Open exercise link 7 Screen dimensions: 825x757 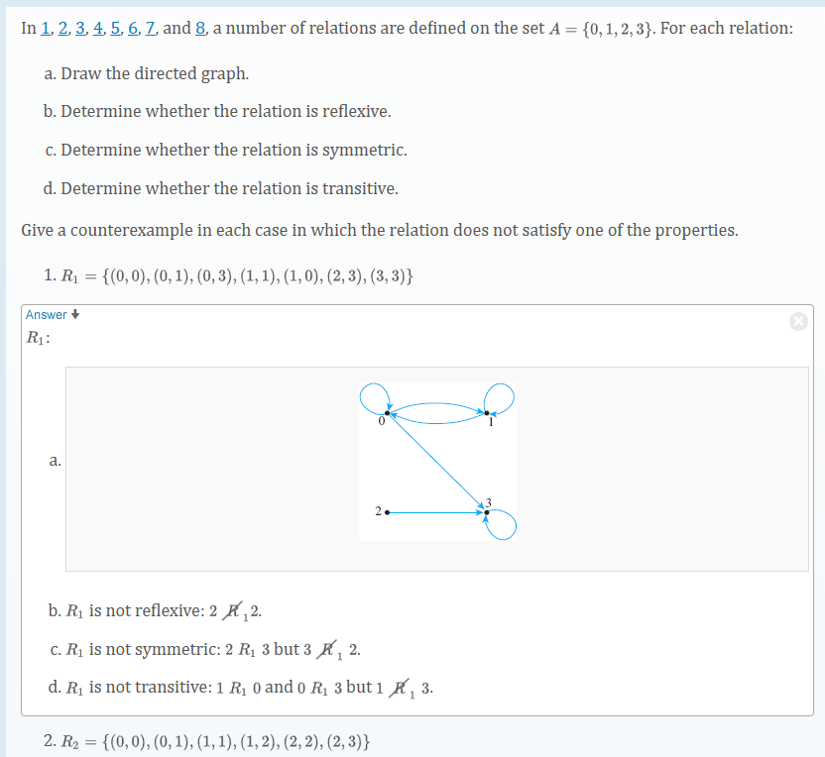(x=149, y=28)
